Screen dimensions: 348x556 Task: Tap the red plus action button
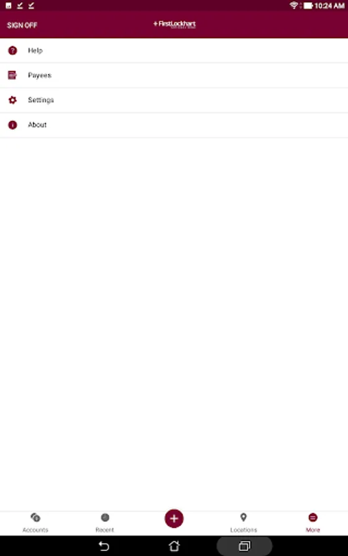[x=174, y=518]
